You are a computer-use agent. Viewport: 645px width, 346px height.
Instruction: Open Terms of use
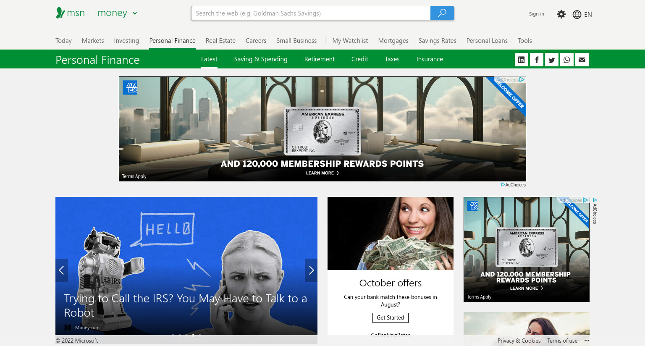coord(562,341)
